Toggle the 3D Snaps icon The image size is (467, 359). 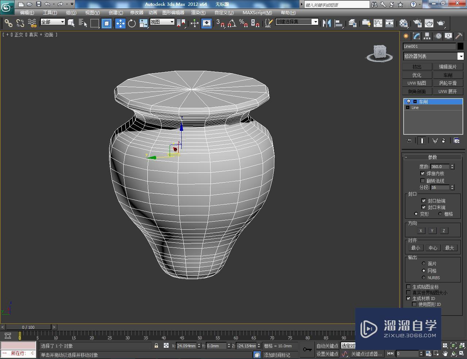click(220, 23)
